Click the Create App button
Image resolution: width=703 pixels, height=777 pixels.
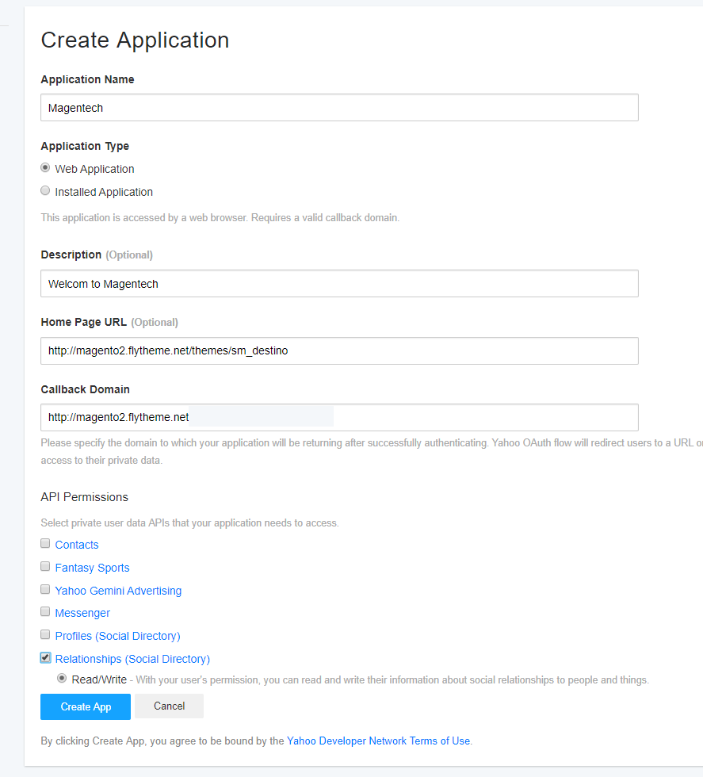coord(86,706)
